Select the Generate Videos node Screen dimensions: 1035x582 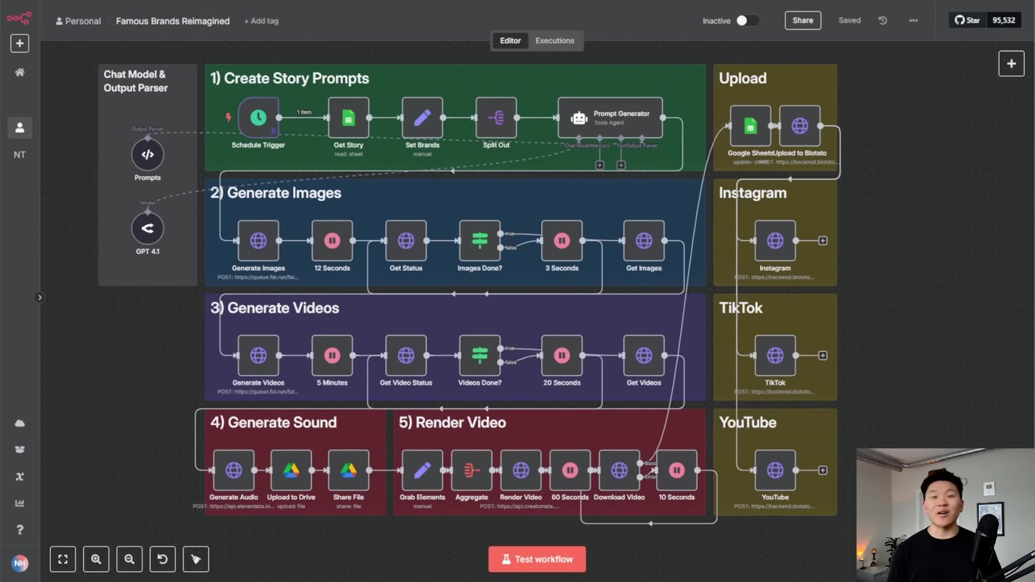(258, 355)
